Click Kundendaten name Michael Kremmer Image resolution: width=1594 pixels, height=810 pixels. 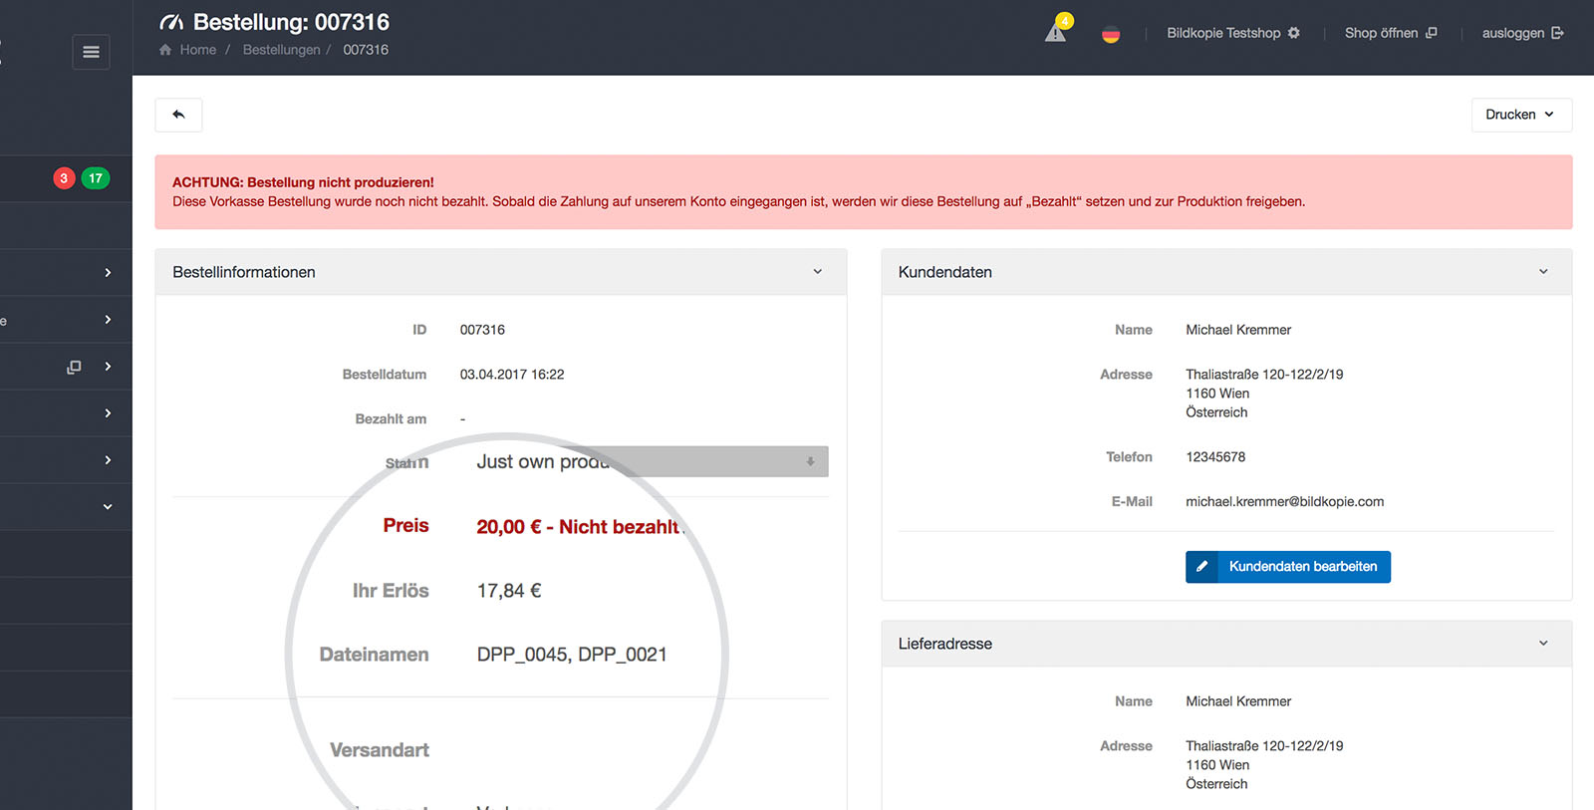(1238, 330)
